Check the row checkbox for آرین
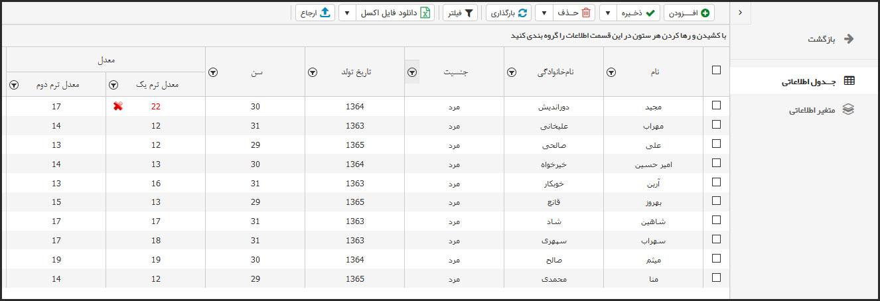Viewport: 880px width, 301px height. 716,182
